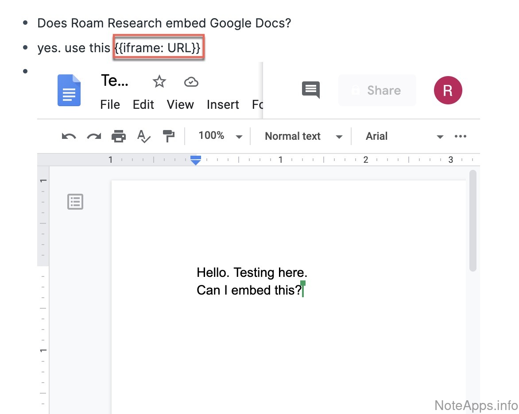Image resolution: width=519 pixels, height=414 pixels.
Task: Open the Edit menu
Action: 143,105
